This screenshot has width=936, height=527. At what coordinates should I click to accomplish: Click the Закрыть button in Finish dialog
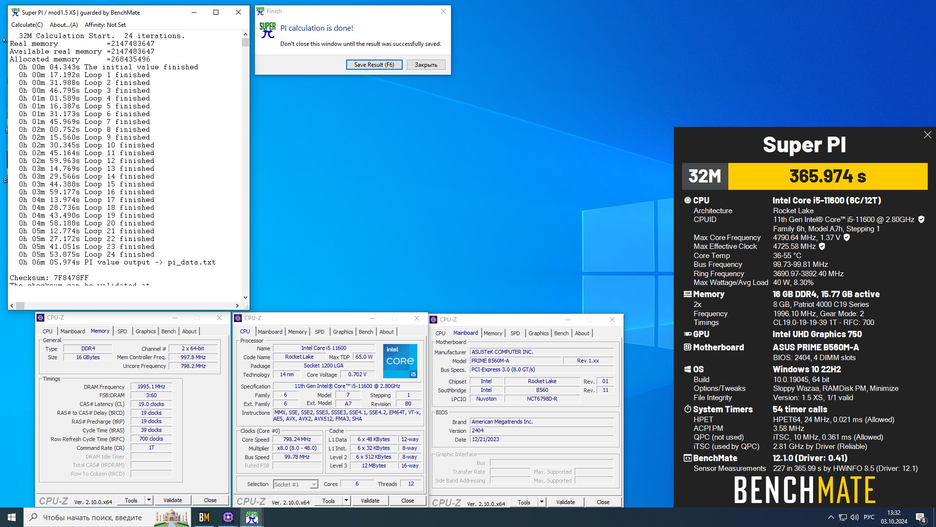coord(426,65)
